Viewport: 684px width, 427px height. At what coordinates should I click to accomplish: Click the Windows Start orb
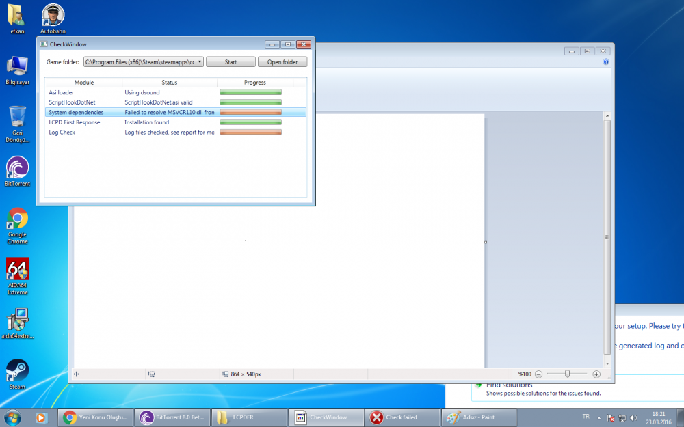pos(12,417)
